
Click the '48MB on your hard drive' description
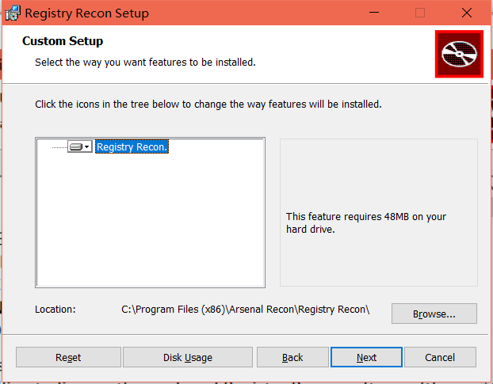366,222
